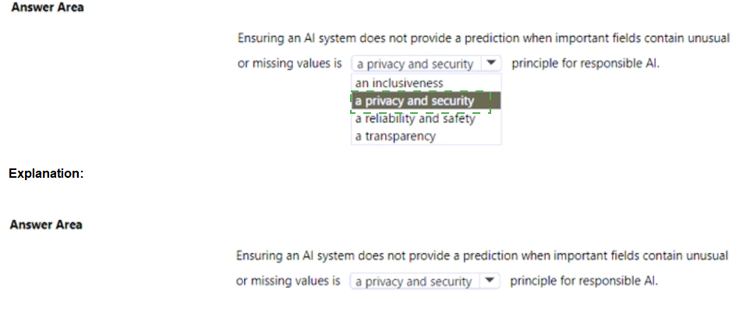Click lower 'principle for responsible AI.' text
Screen dimensions: 743x322
(x=584, y=281)
